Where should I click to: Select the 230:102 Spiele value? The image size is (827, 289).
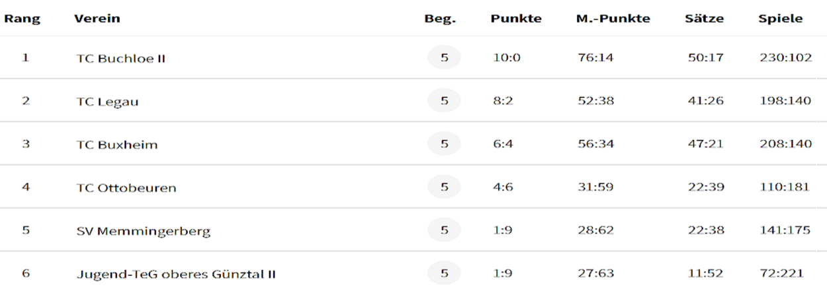pos(785,58)
